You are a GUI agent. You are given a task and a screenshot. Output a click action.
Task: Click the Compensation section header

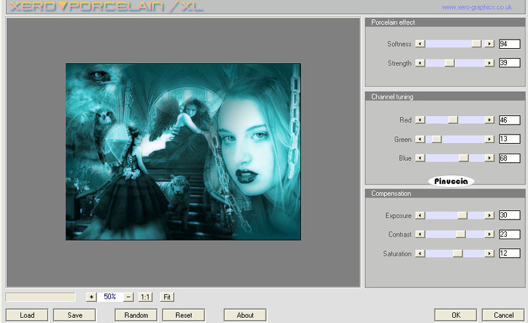(445, 193)
